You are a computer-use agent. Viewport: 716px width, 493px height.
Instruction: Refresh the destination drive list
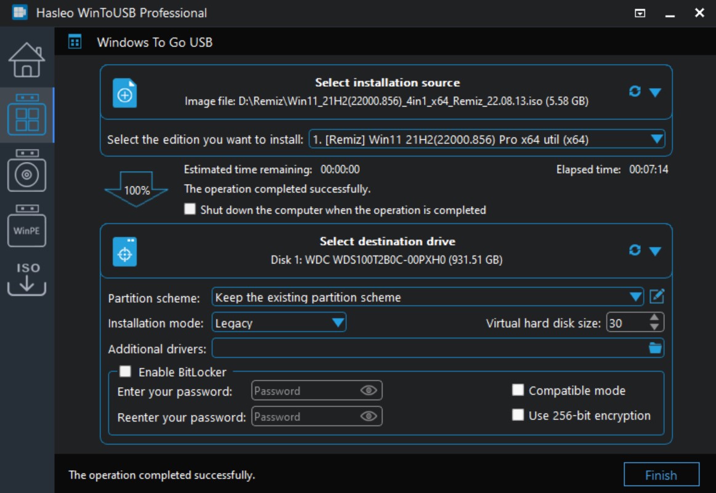coord(634,251)
